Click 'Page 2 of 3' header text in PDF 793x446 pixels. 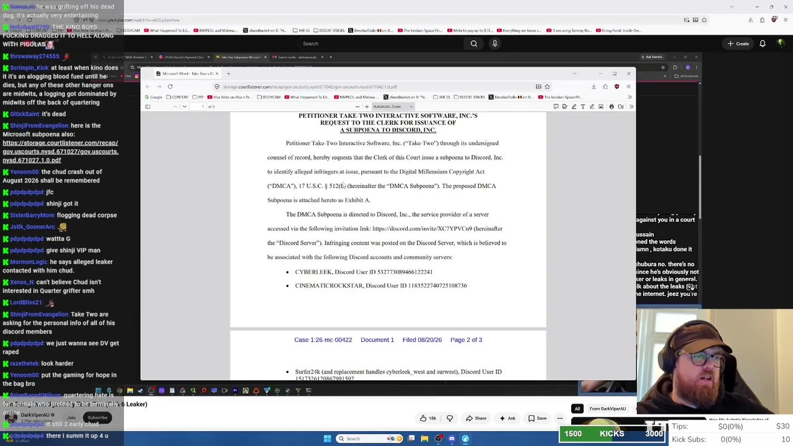click(466, 339)
